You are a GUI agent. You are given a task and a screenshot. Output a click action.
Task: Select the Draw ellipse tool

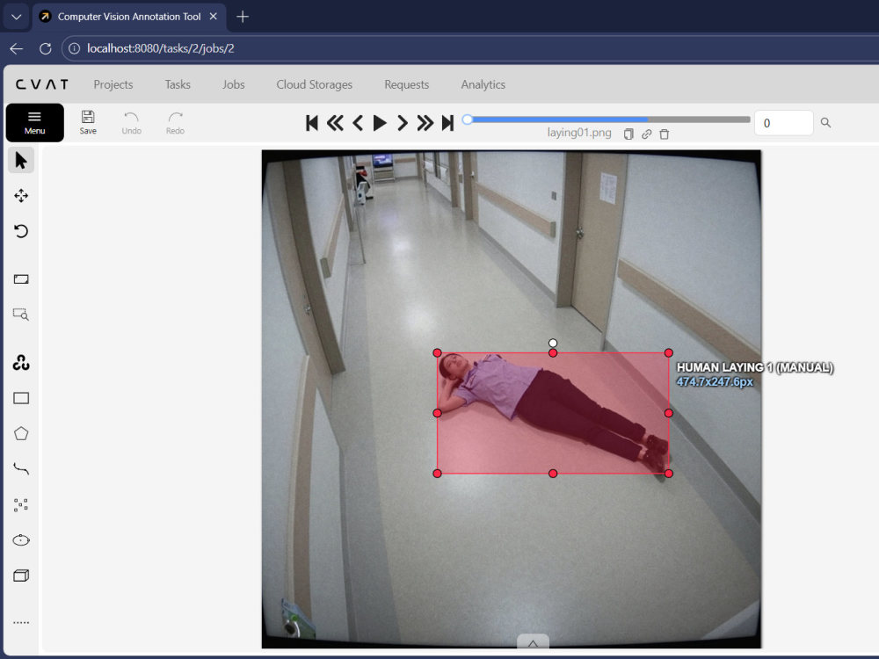21,540
